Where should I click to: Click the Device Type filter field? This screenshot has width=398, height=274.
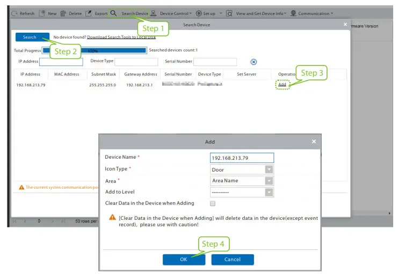point(136,62)
